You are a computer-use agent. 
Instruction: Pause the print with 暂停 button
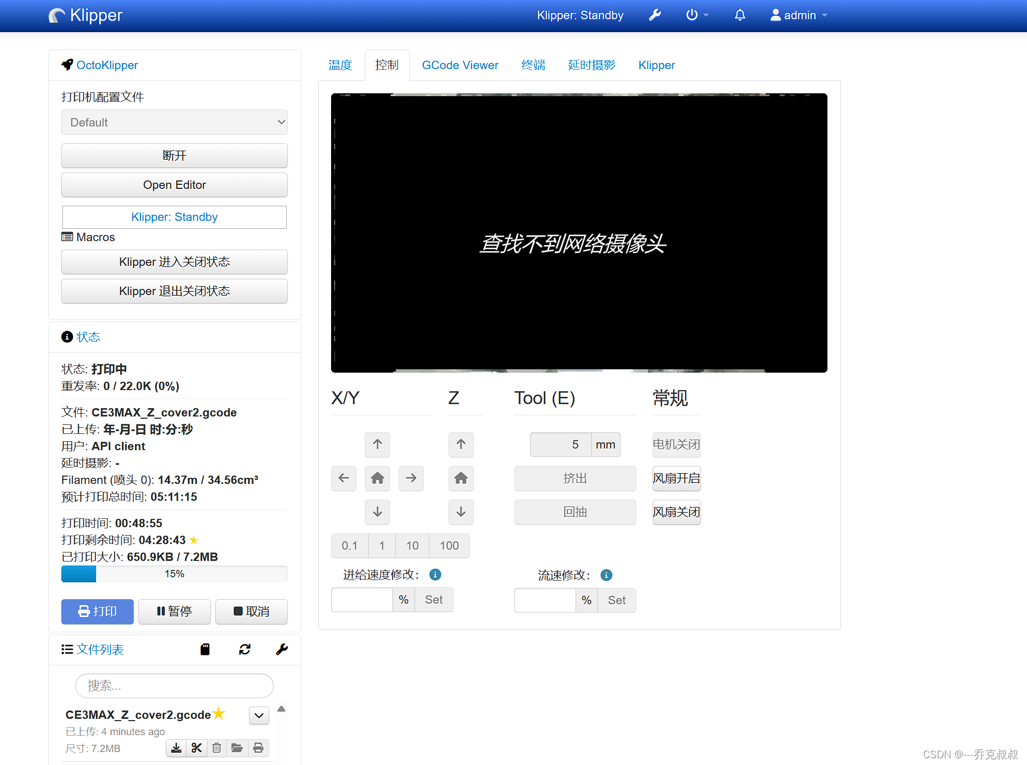tap(174, 612)
